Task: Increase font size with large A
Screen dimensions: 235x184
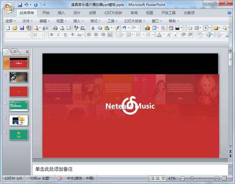Action: click(169, 35)
